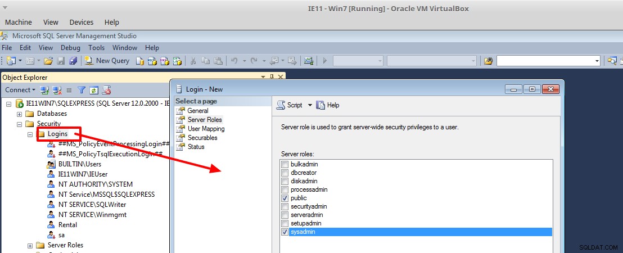Click the Redo arrow icon

[x=254, y=61]
